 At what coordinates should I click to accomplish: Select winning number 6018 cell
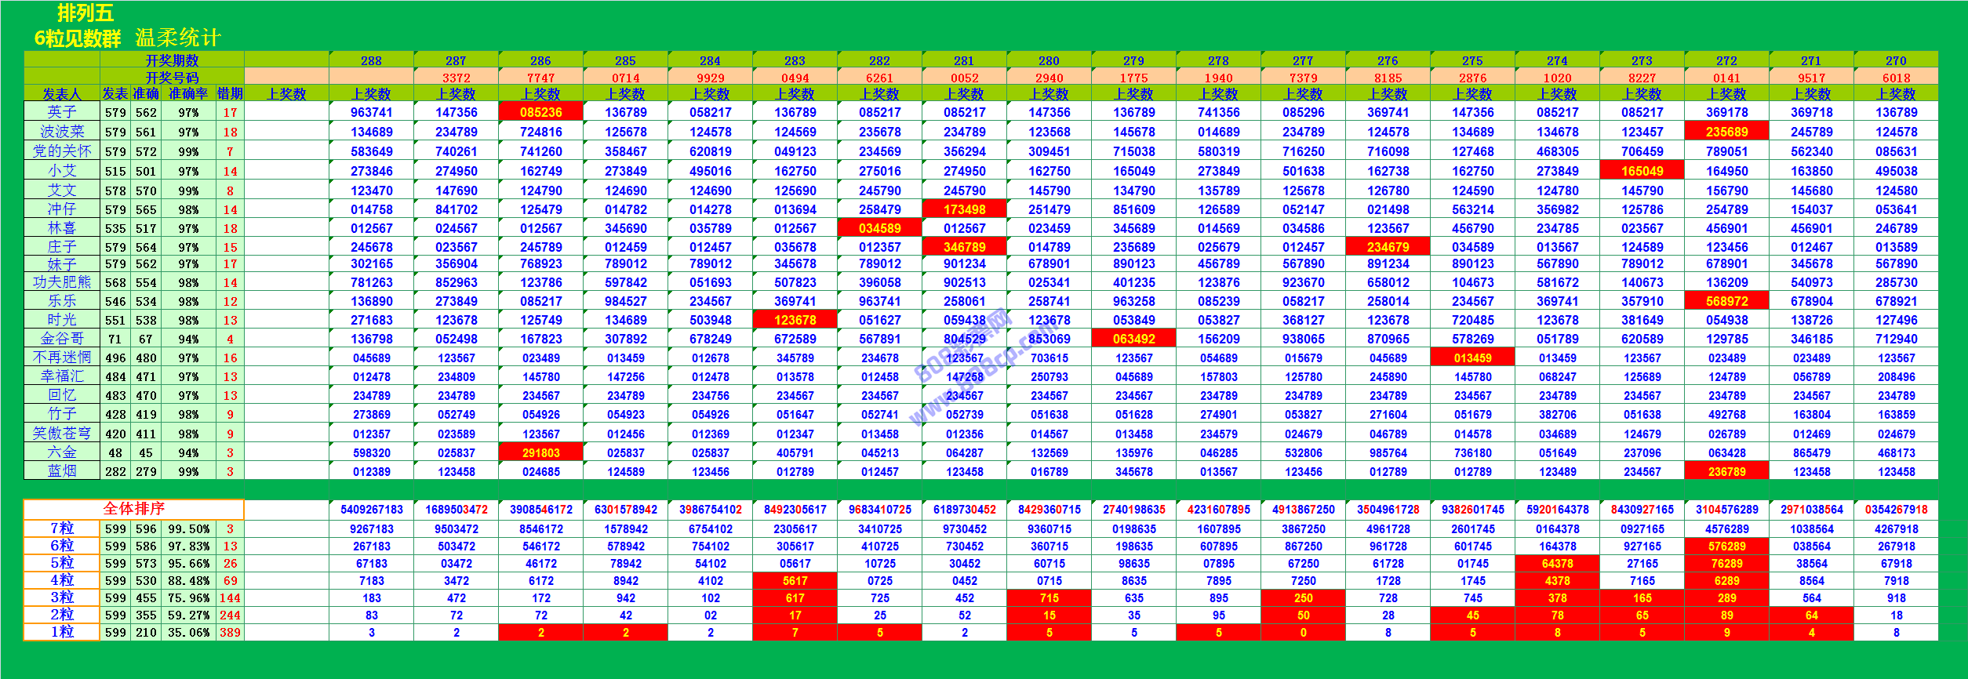(x=1896, y=78)
